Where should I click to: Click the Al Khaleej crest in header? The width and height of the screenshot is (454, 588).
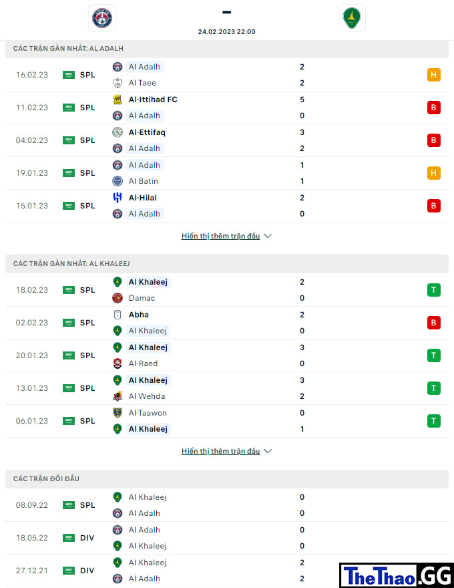point(352,18)
